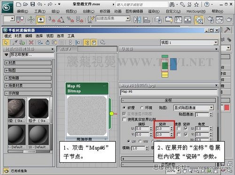
Task: Click the Open file folder icon
Action: pos(25,4)
